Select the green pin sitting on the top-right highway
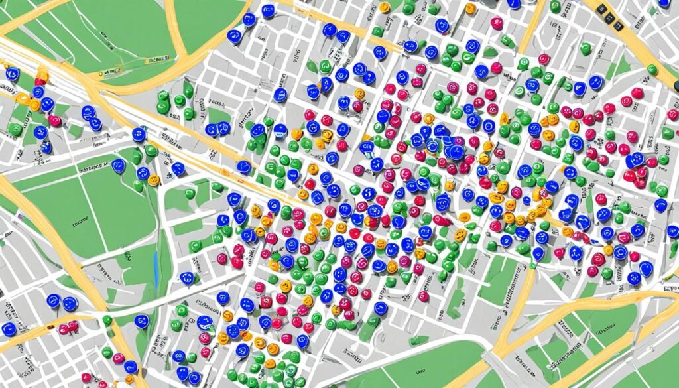This screenshot has height=388, width=679. point(652,70)
